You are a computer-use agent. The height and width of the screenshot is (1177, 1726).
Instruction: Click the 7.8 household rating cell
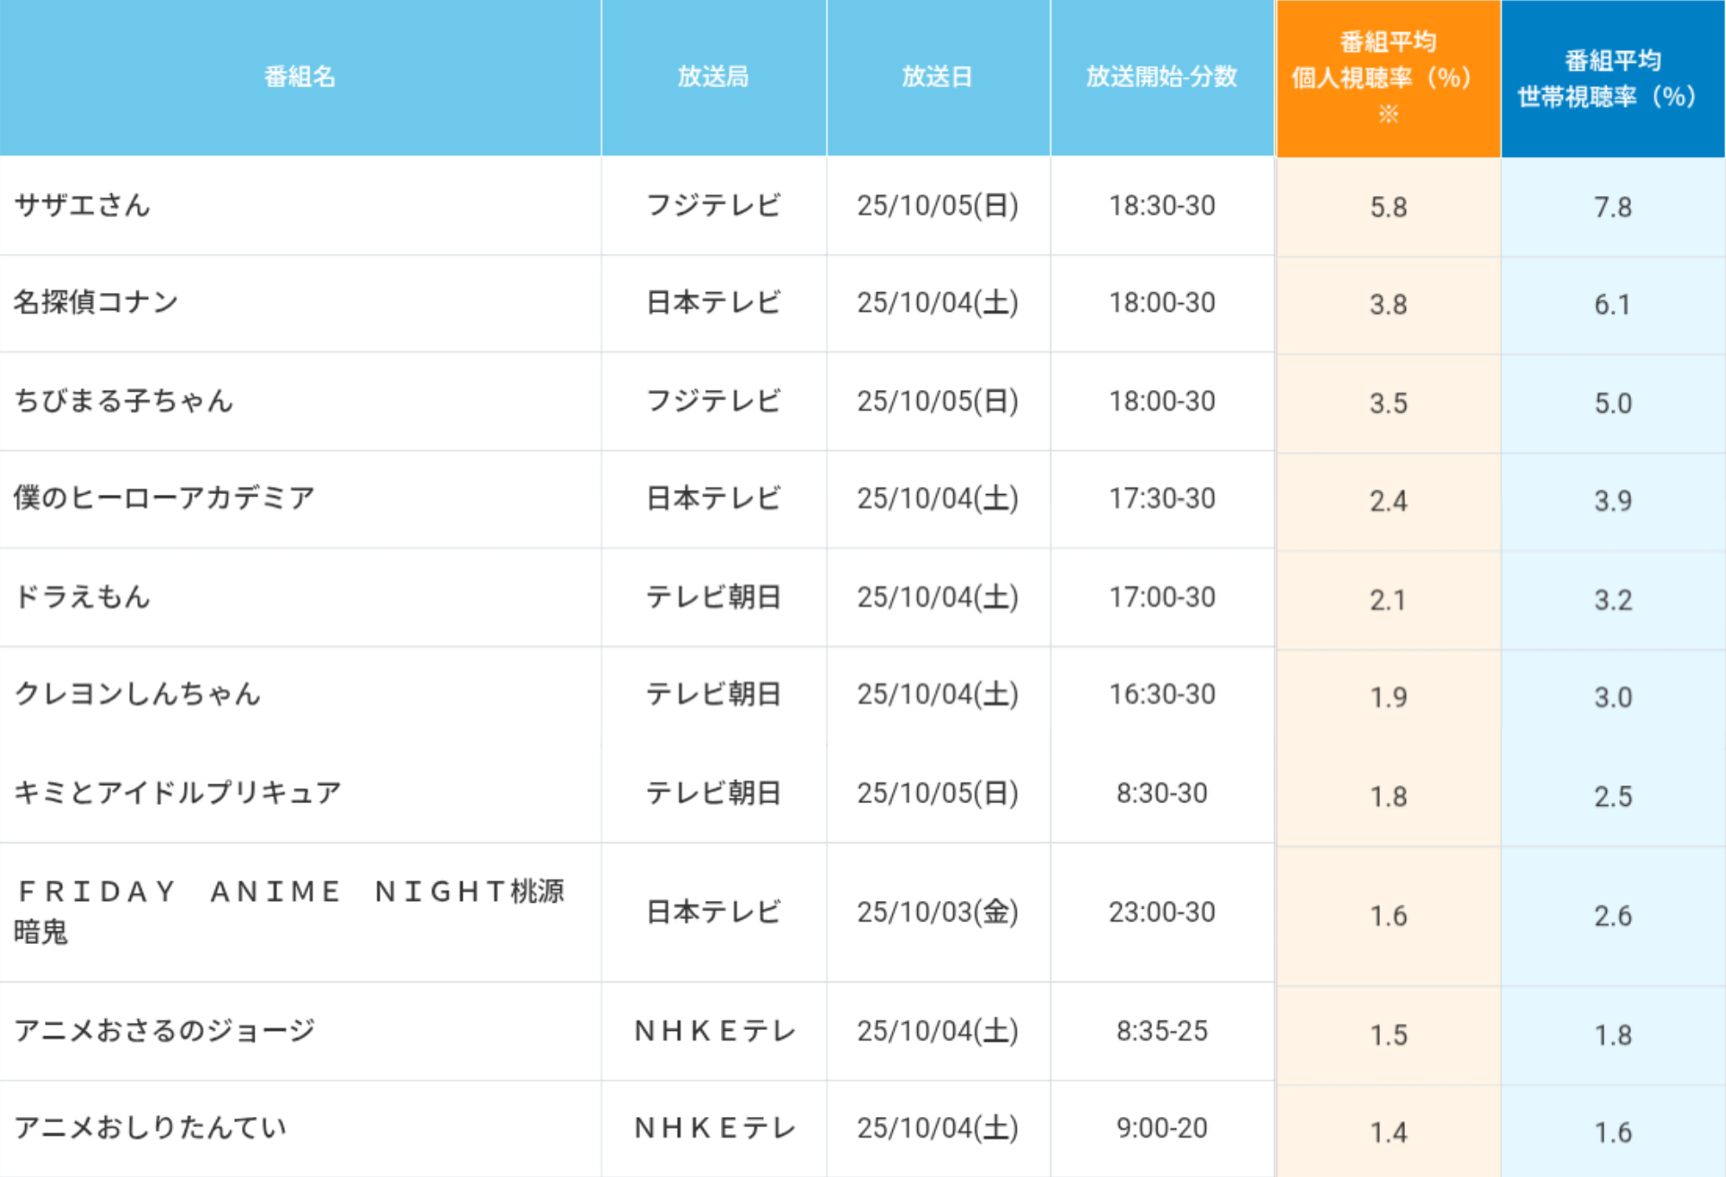tap(1612, 207)
